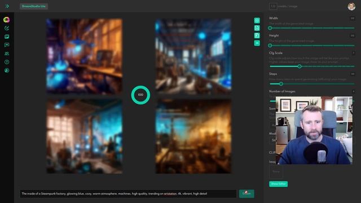
Task: Click the Steps value box
Action: [352, 74]
